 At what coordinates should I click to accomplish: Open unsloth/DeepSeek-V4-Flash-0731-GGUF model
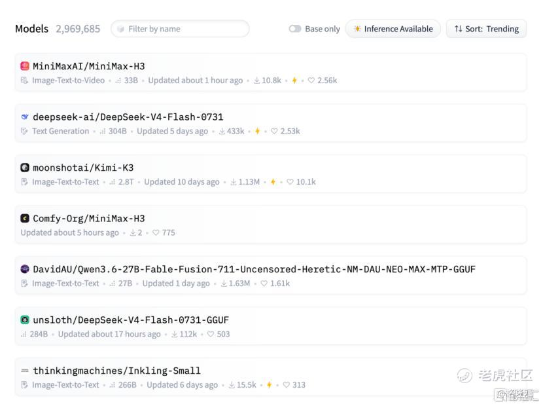(131, 320)
